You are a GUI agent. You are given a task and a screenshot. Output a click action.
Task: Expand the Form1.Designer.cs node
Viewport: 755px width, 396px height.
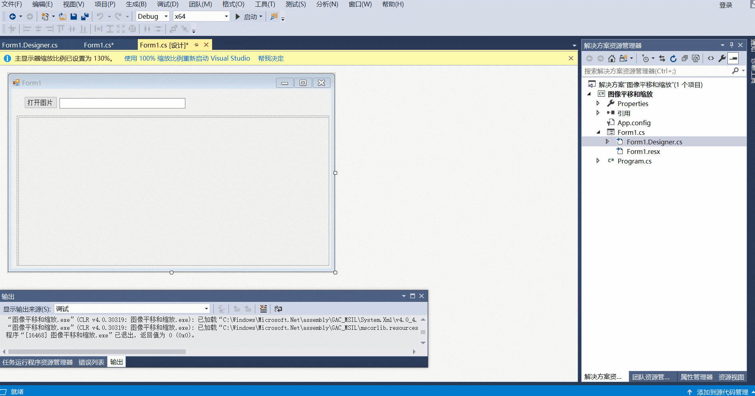[607, 142]
